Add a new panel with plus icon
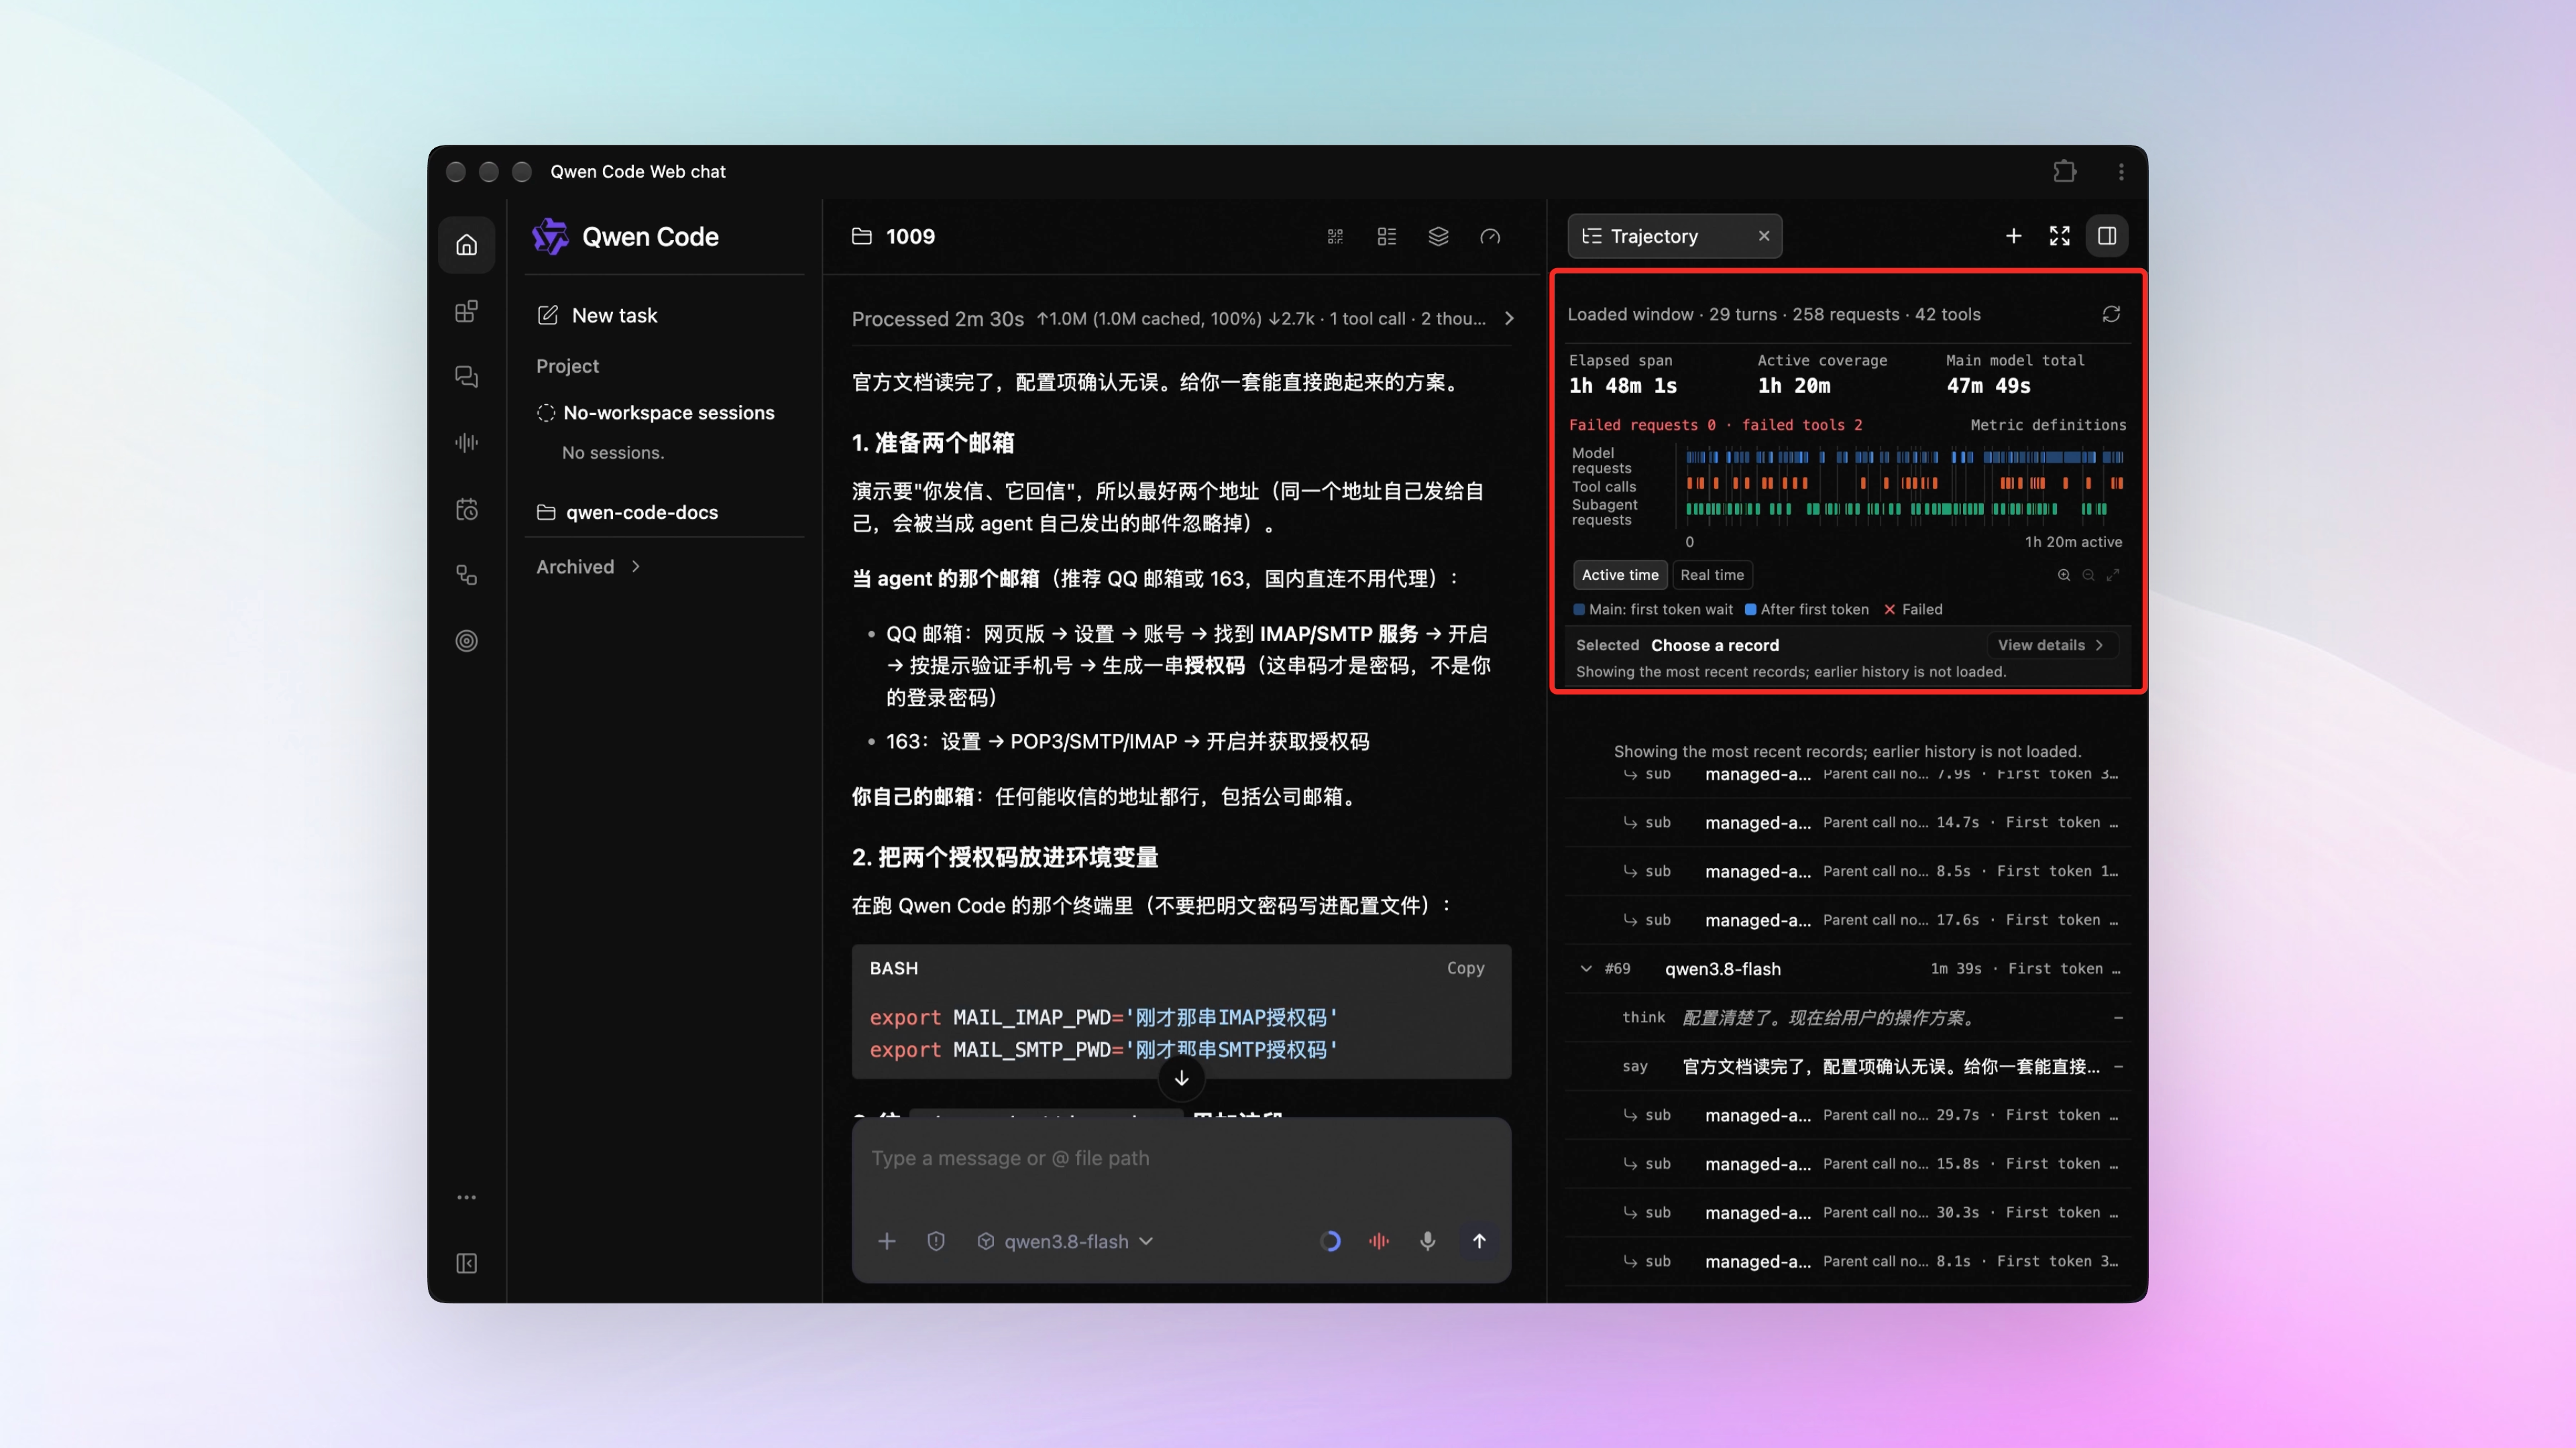This screenshot has height=1448, width=2576. click(x=2013, y=236)
